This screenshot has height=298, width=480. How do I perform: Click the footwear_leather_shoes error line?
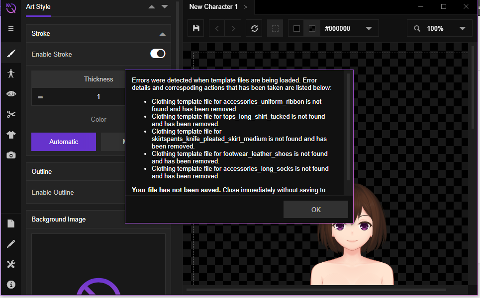point(240,157)
